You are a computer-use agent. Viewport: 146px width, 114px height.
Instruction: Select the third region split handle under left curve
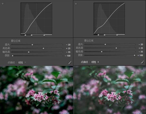tap(44, 35)
